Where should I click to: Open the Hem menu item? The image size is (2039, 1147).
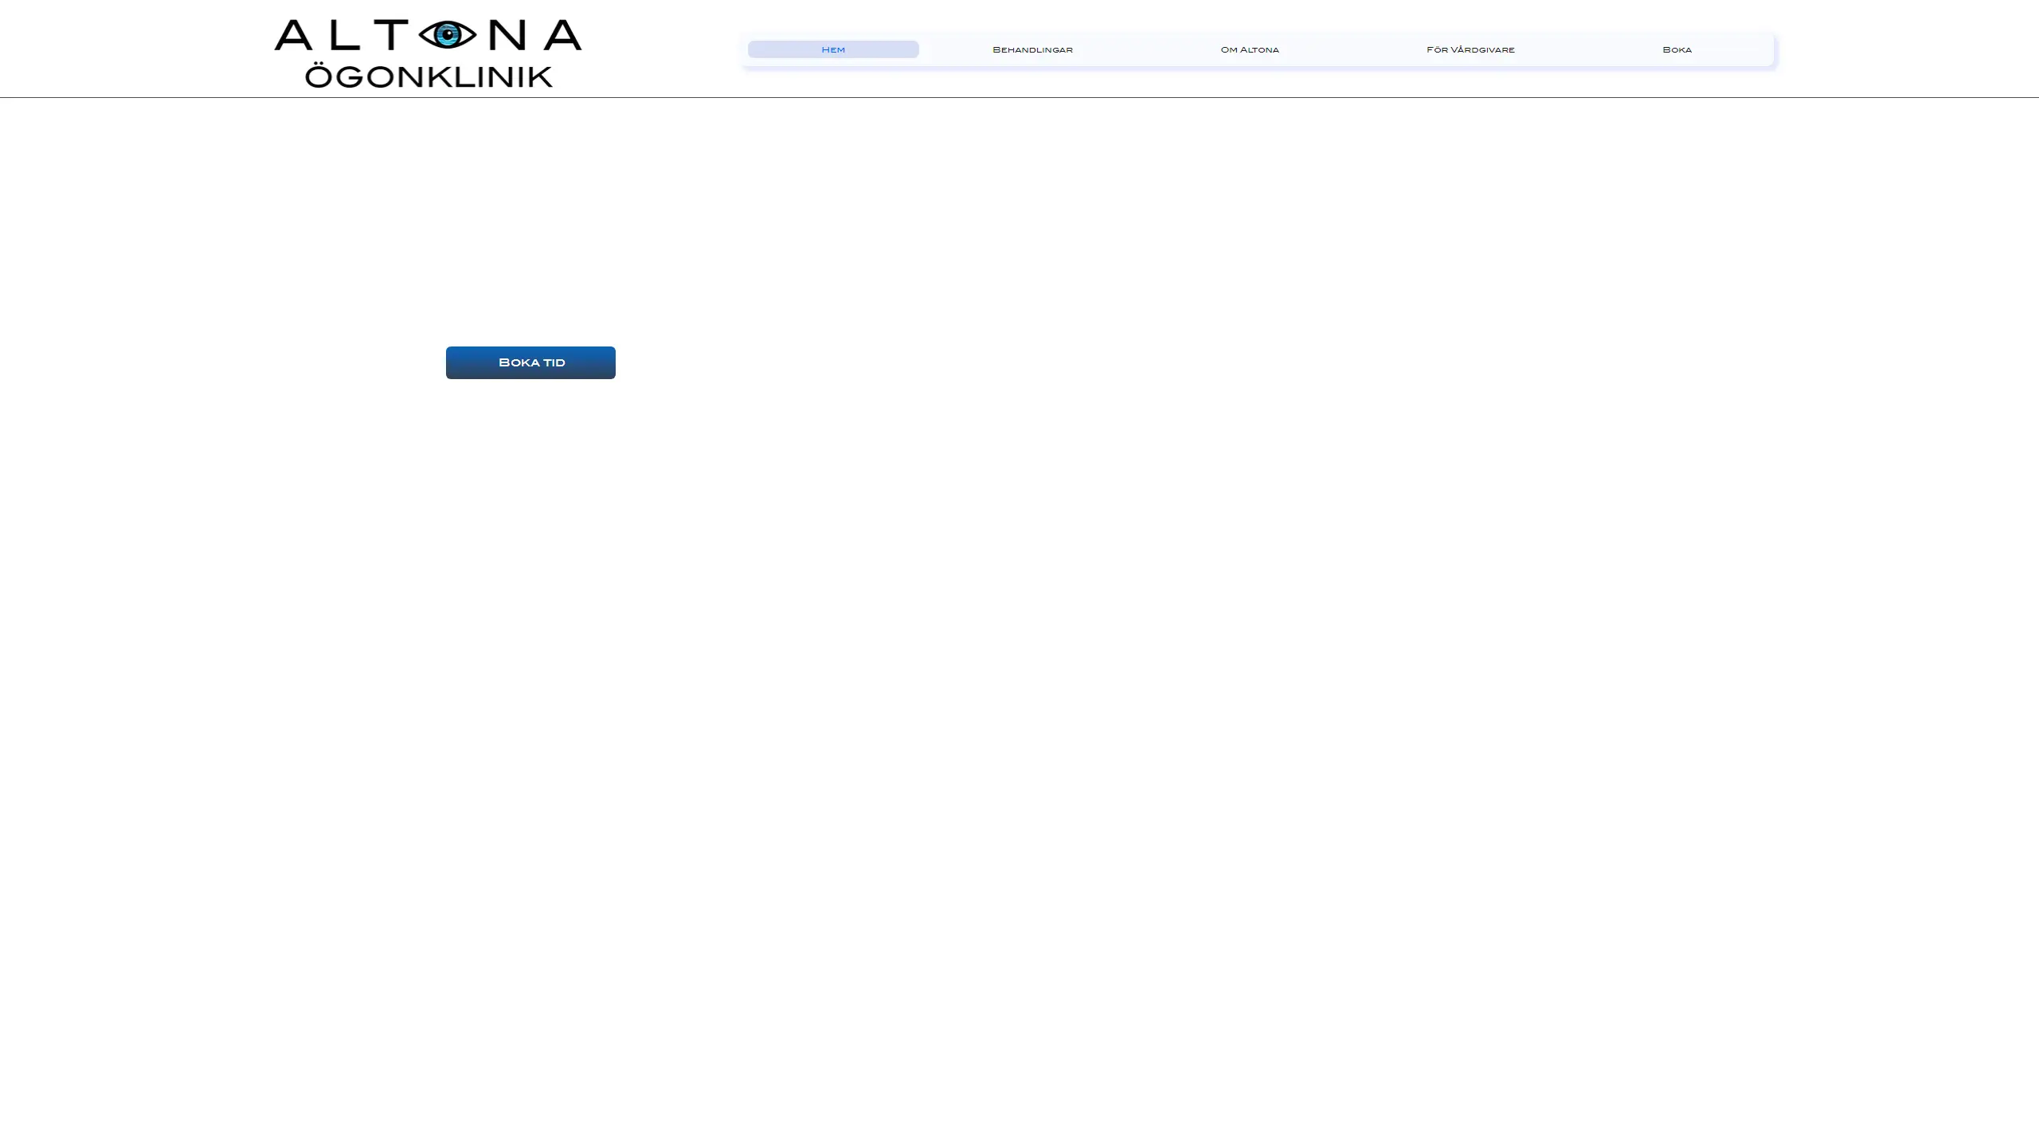[x=833, y=49]
